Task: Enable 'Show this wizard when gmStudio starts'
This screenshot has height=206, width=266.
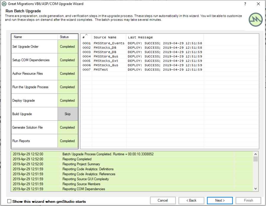Action: [x=9, y=201]
